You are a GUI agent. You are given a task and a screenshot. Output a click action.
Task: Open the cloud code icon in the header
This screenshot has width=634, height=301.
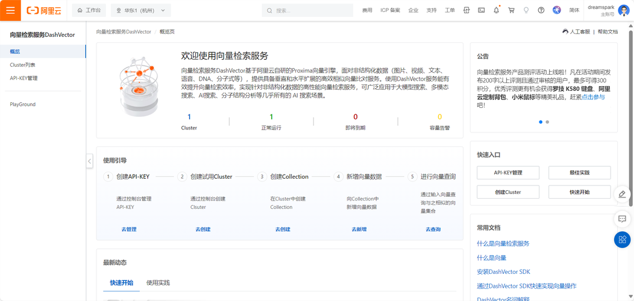(466, 10)
